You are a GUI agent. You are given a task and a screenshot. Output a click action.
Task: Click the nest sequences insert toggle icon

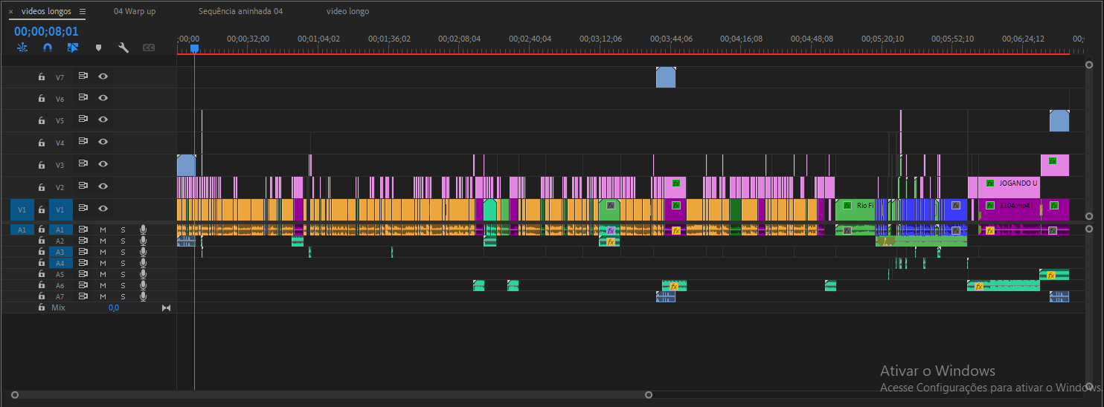click(x=22, y=48)
